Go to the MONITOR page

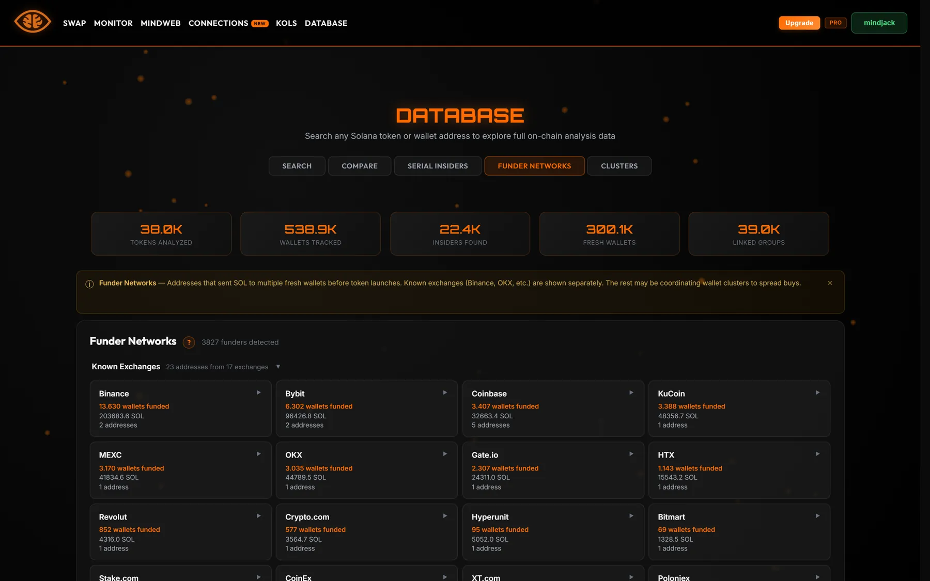(113, 23)
